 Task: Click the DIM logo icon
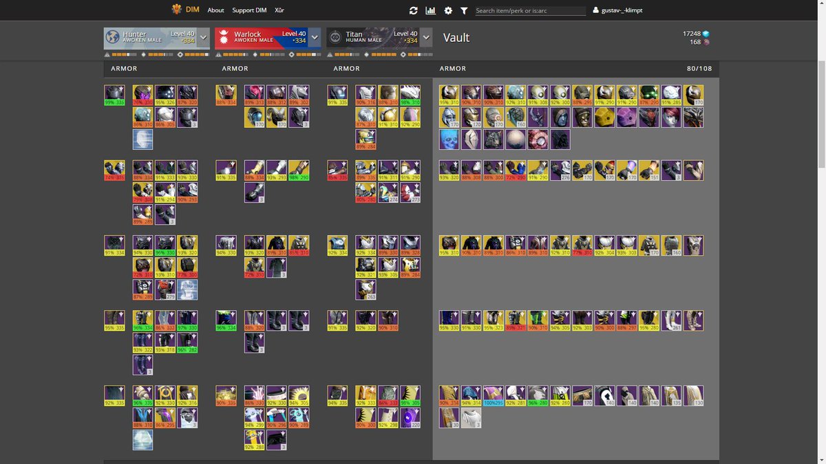click(x=177, y=10)
